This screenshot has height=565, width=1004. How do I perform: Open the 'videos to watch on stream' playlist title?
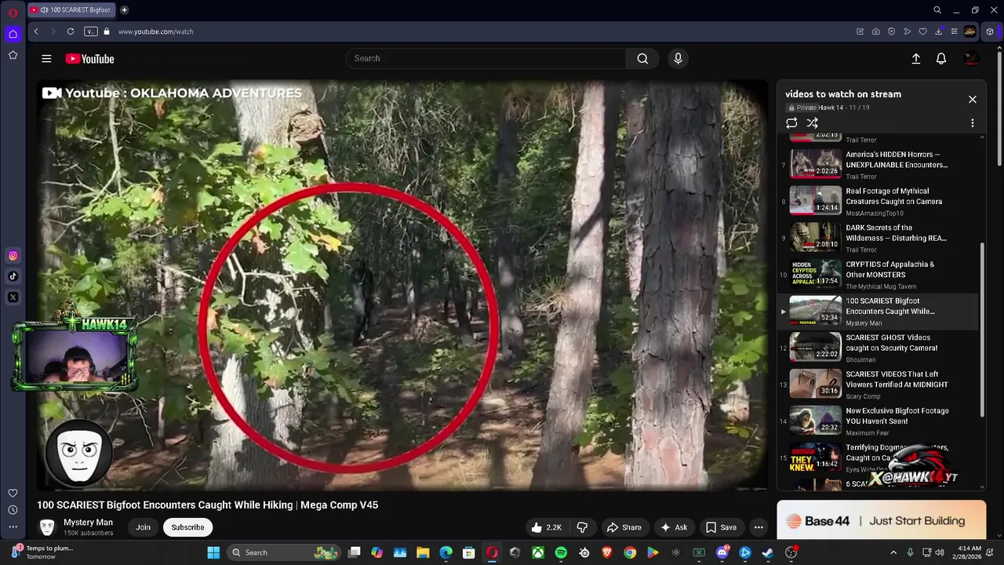point(843,94)
